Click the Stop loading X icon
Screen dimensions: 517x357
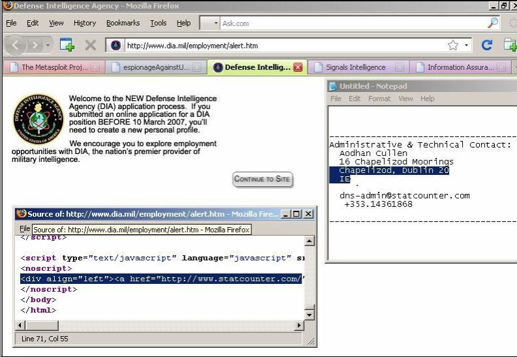tap(91, 46)
